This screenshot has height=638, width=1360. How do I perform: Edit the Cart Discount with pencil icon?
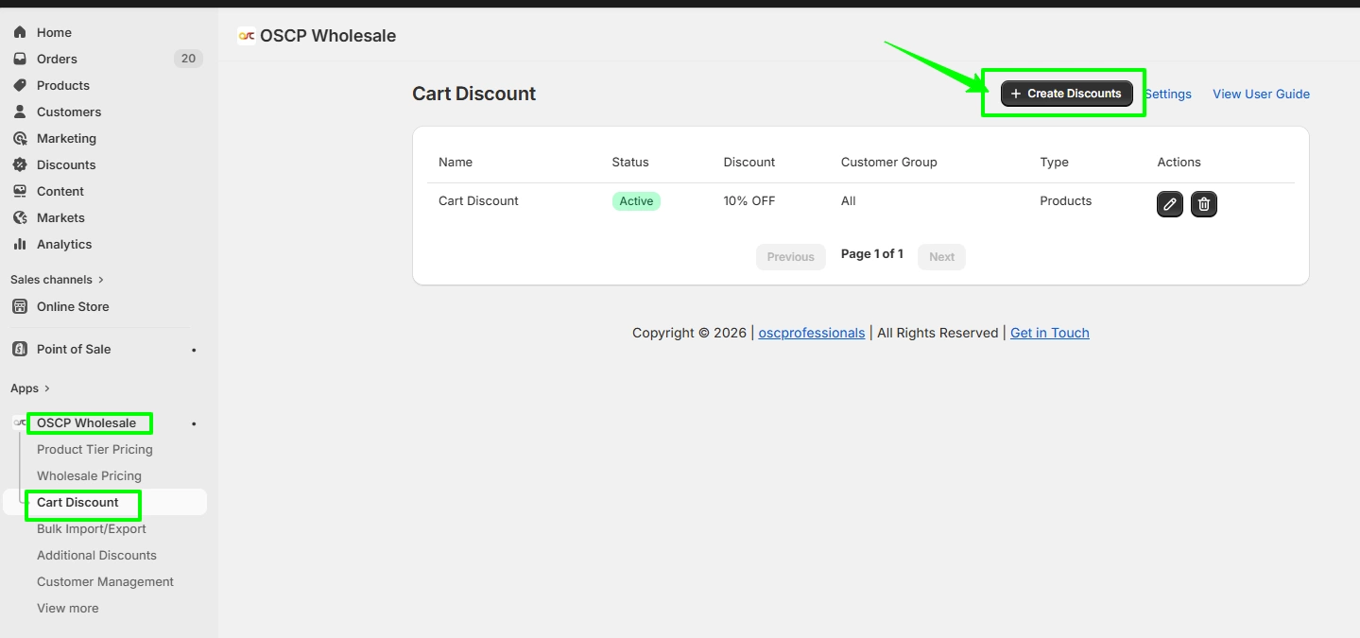coord(1169,204)
